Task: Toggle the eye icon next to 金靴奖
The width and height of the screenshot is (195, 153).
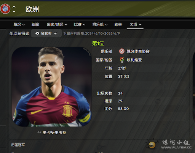Action: tap(37, 33)
